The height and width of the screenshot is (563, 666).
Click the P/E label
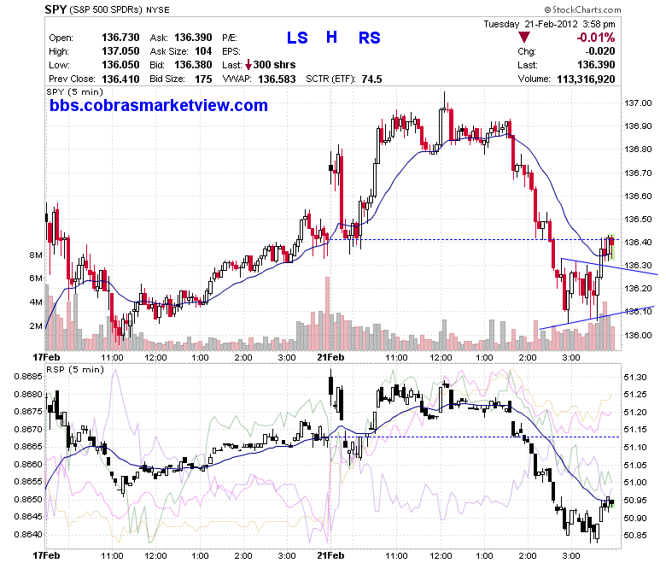(x=230, y=38)
